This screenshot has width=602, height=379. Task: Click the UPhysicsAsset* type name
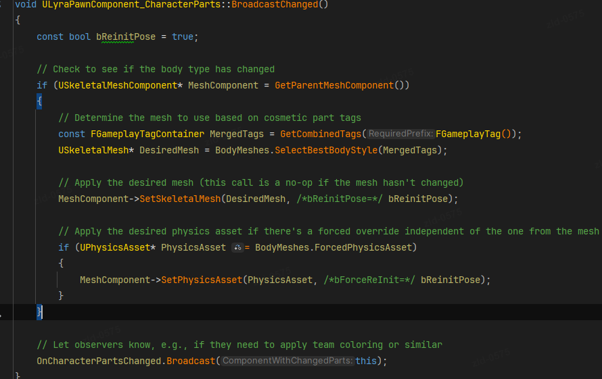click(118, 247)
